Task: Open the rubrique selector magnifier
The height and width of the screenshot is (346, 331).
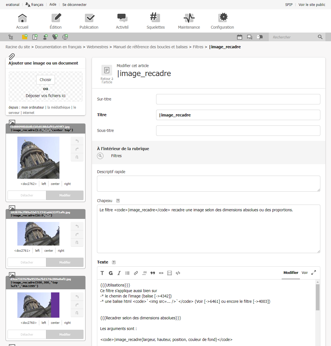Action: coord(100,156)
